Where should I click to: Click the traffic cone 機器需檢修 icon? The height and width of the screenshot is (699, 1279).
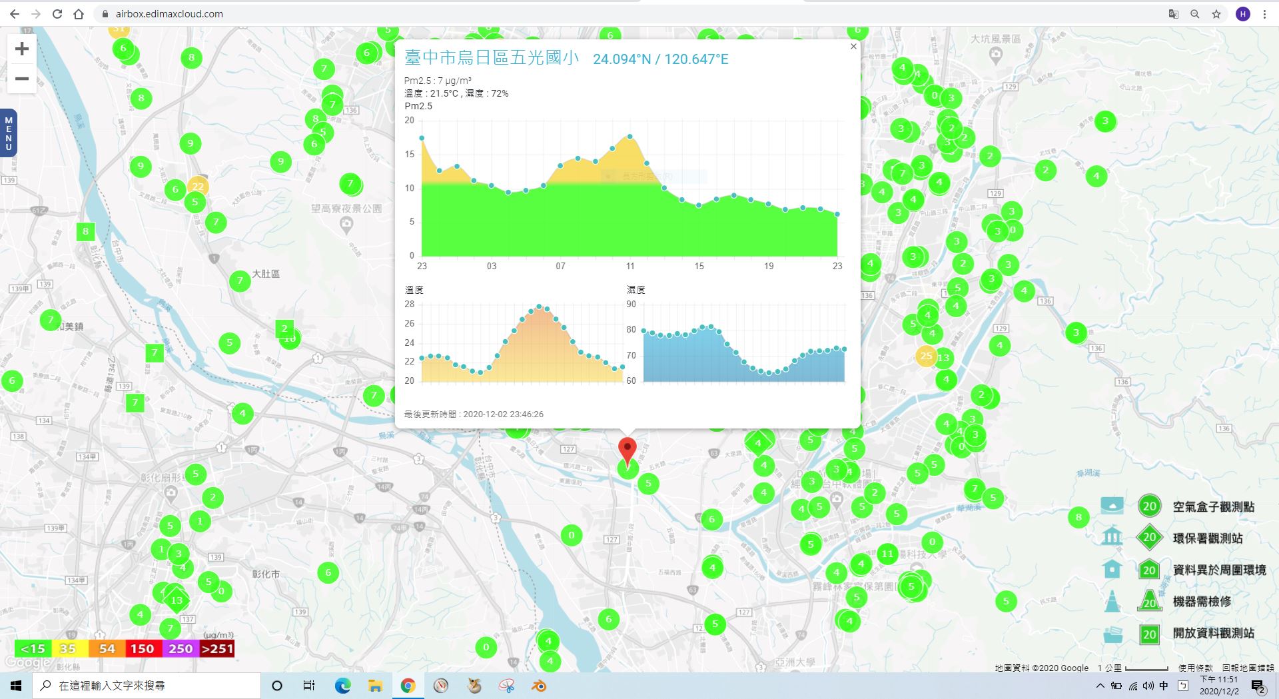(x=1112, y=600)
